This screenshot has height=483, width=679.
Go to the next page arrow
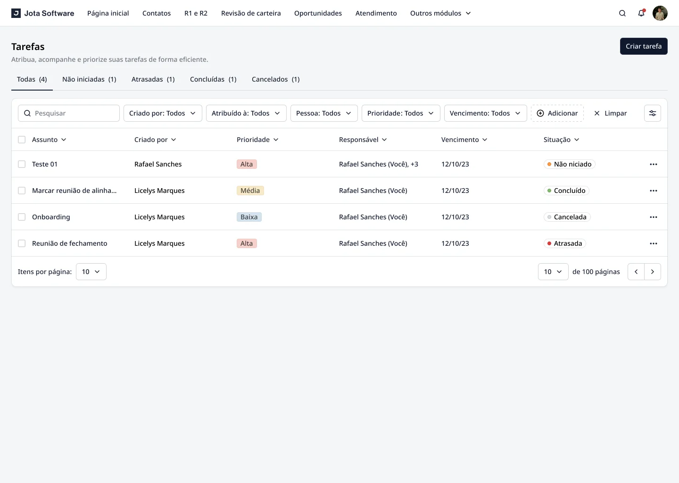[x=653, y=272]
